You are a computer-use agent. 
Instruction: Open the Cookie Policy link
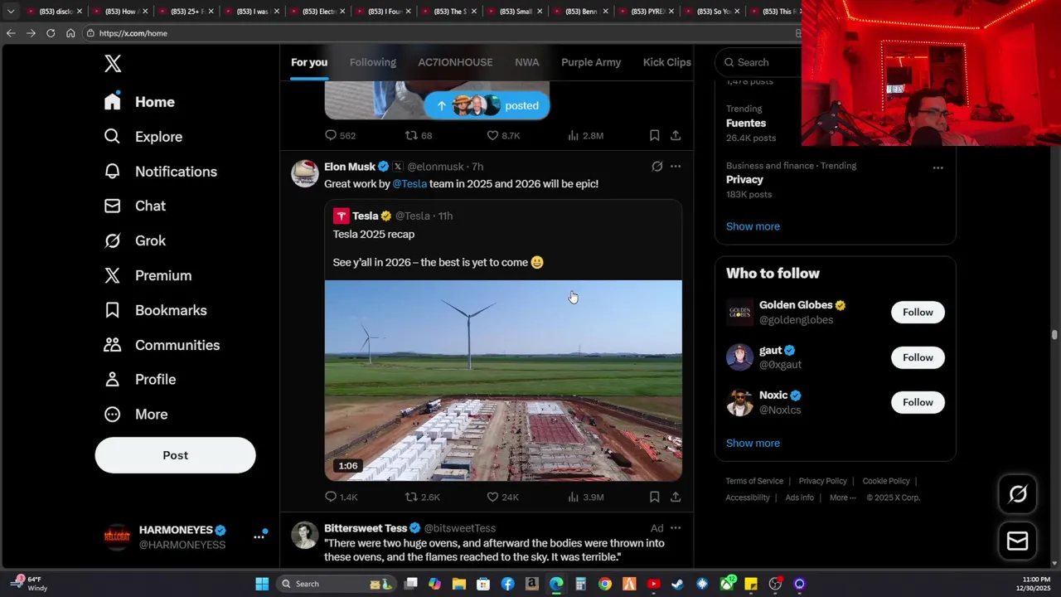click(886, 481)
